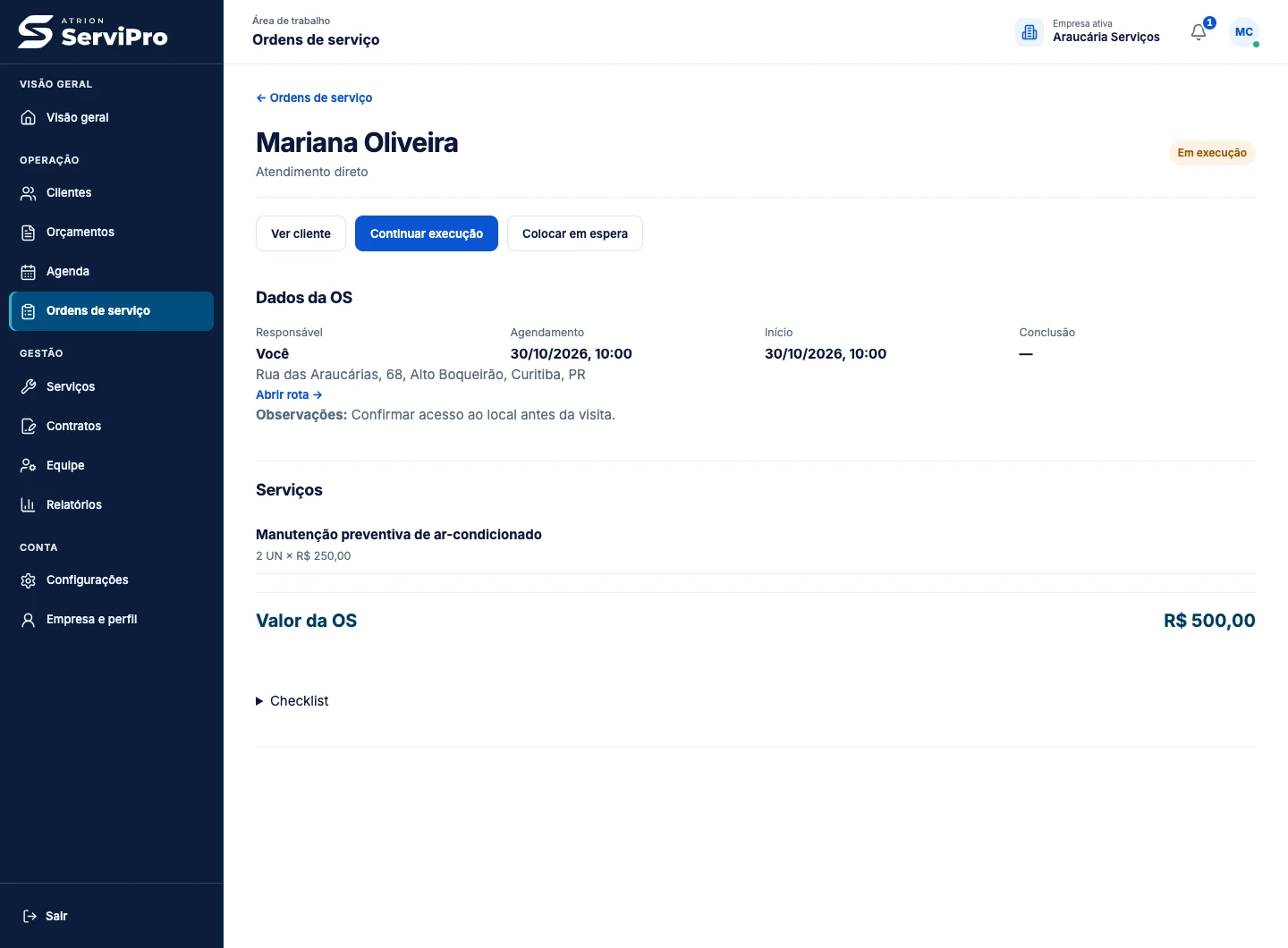1288x948 pixels.
Task: Click the wrench icon beside Serviços
Action: (x=29, y=386)
